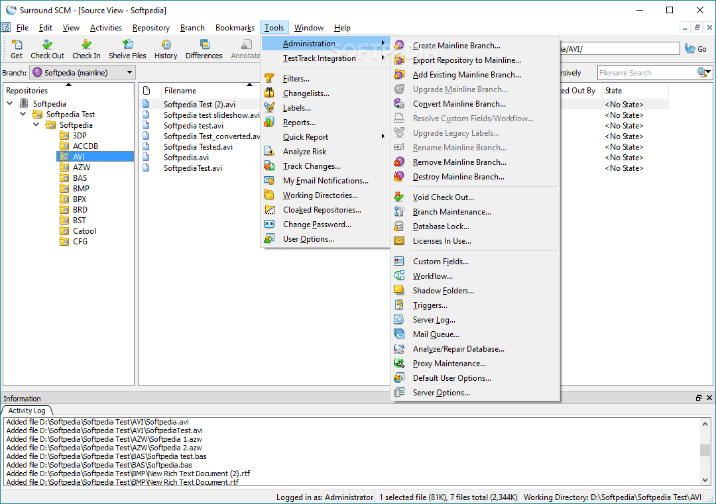Screen dimensions: 716x504
Task: Click the Void Check Out icon
Action: (399, 197)
